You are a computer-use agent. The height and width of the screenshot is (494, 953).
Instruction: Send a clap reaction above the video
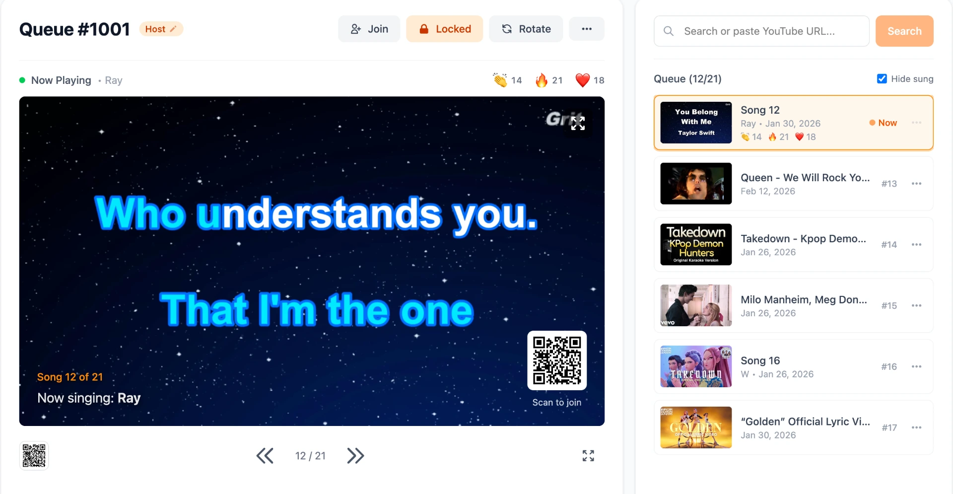point(507,80)
